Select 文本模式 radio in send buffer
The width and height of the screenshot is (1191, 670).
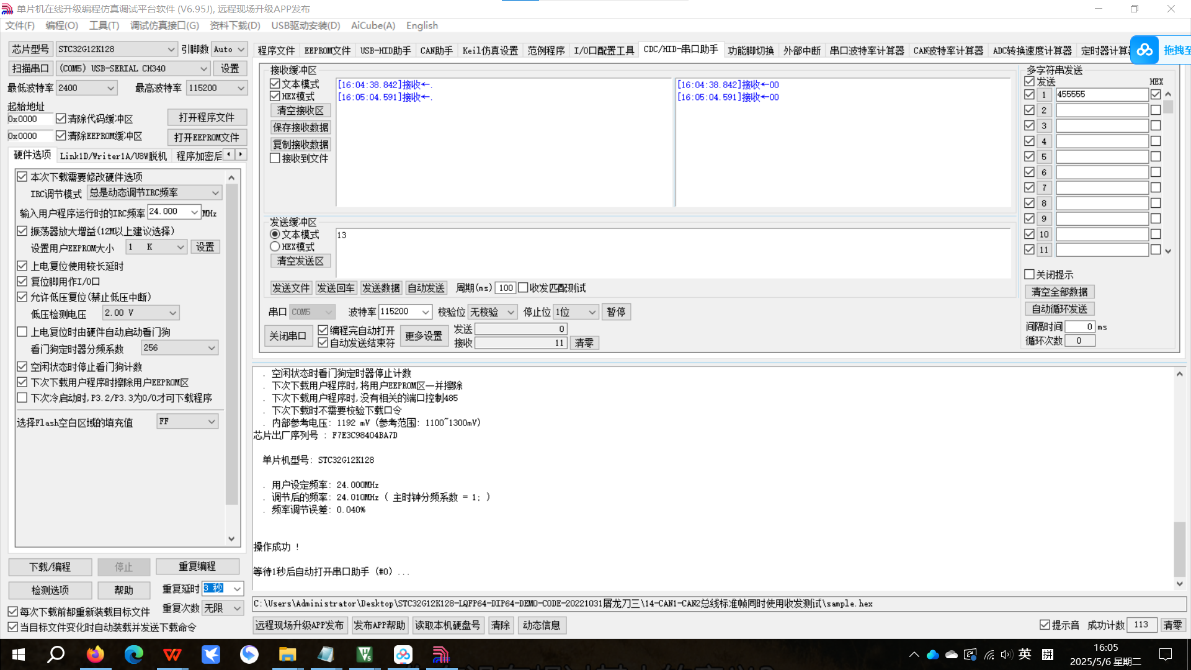[x=275, y=234]
